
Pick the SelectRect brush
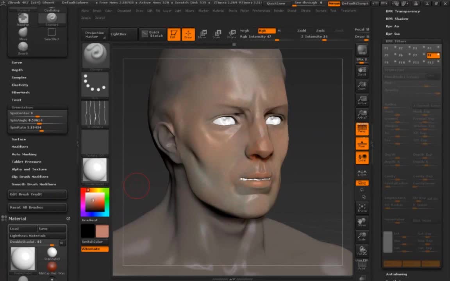pyautogui.click(x=52, y=33)
